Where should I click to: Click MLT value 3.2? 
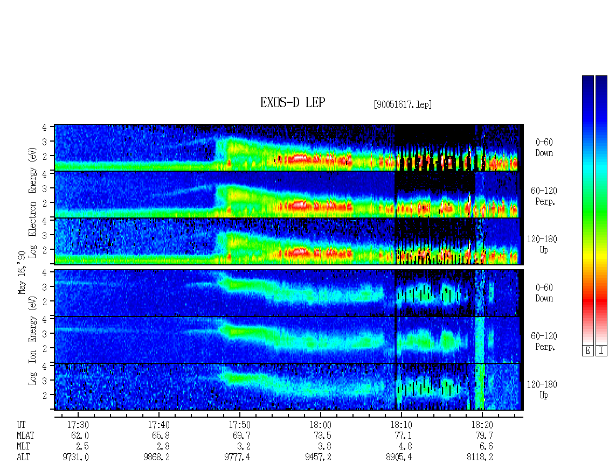tap(244, 447)
